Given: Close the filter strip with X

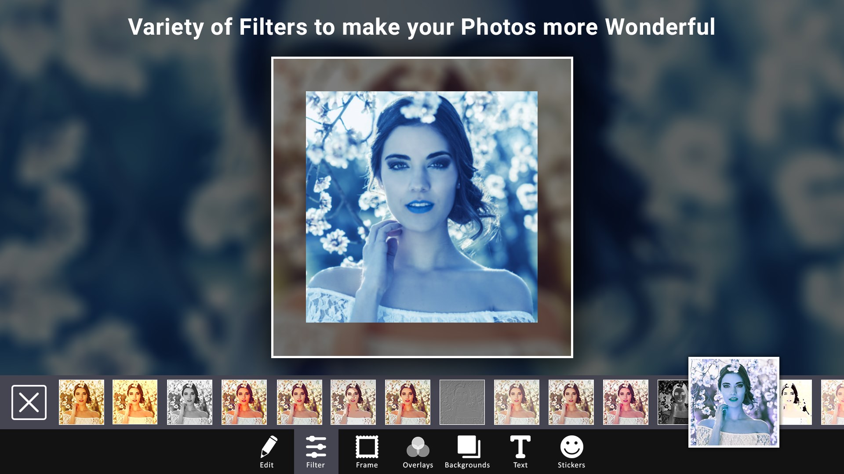Looking at the screenshot, I should 29,402.
